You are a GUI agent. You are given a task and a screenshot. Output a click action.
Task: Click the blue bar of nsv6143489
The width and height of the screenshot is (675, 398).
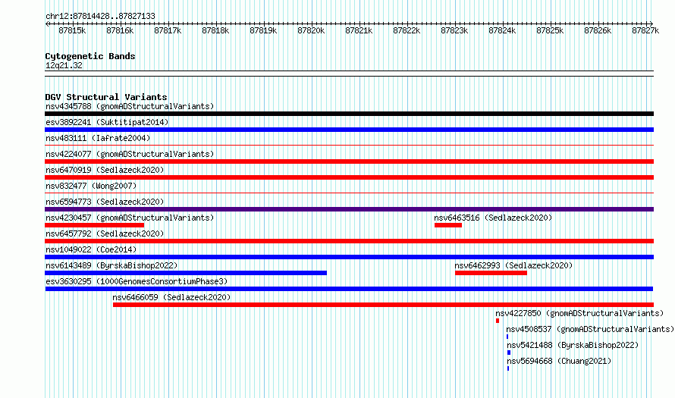click(186, 273)
